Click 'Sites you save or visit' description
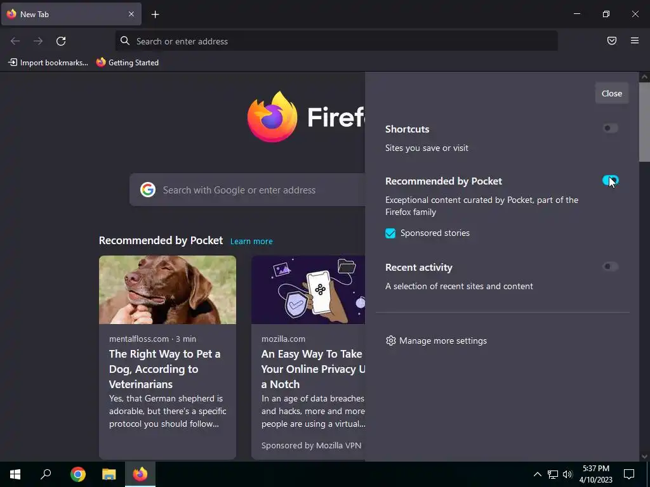 point(427,148)
